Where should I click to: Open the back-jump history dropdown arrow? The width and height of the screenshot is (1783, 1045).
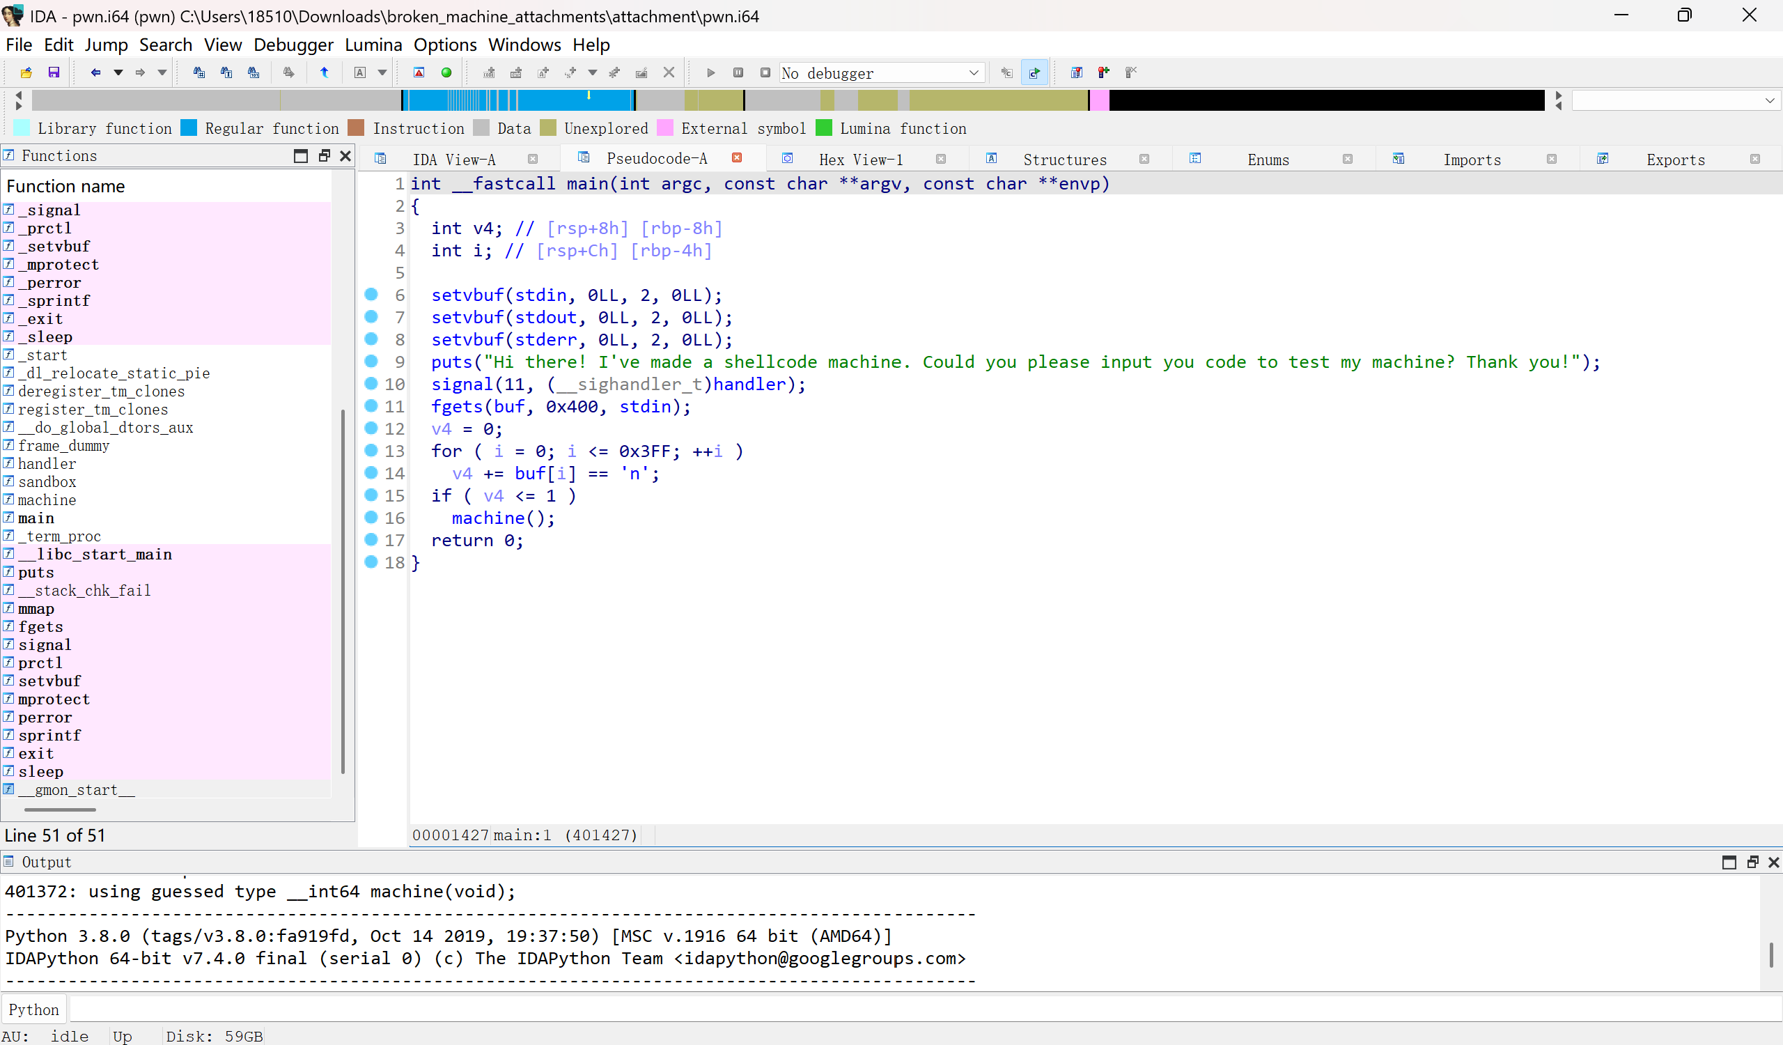(118, 73)
